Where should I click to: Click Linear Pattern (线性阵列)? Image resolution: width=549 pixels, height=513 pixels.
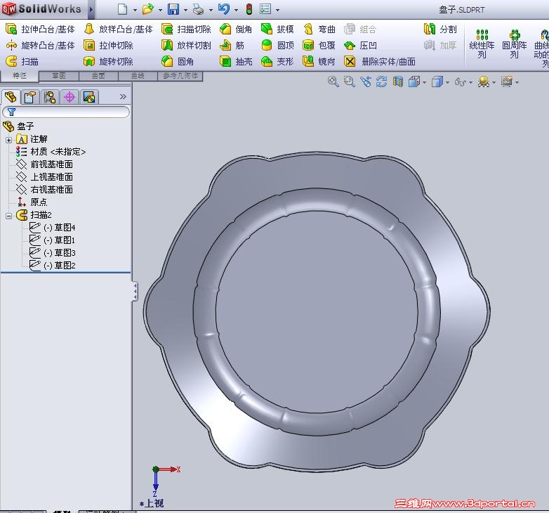click(x=482, y=44)
